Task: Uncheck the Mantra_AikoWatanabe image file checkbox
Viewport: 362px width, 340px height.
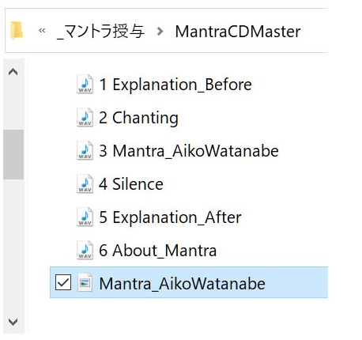Action: (x=63, y=283)
